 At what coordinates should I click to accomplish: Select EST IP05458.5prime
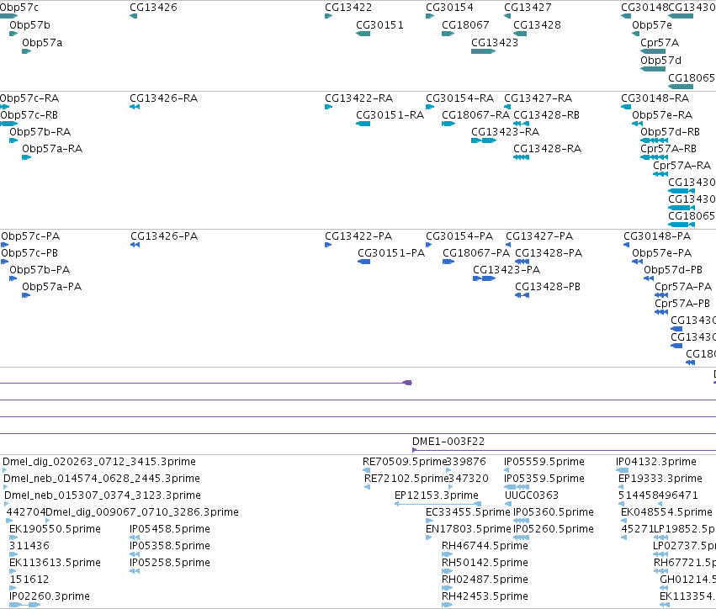pos(170,529)
